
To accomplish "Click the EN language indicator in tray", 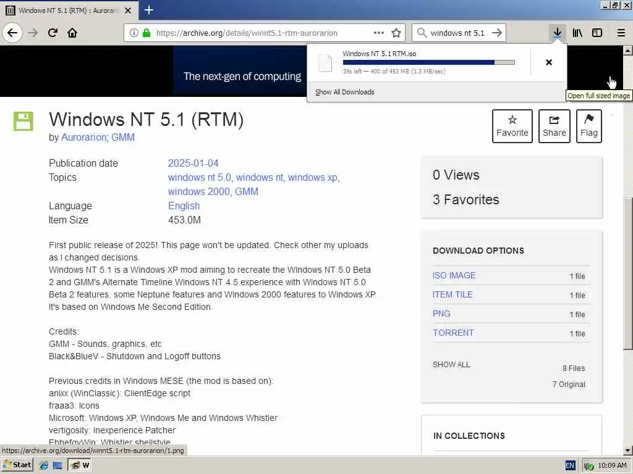I will click(569, 465).
